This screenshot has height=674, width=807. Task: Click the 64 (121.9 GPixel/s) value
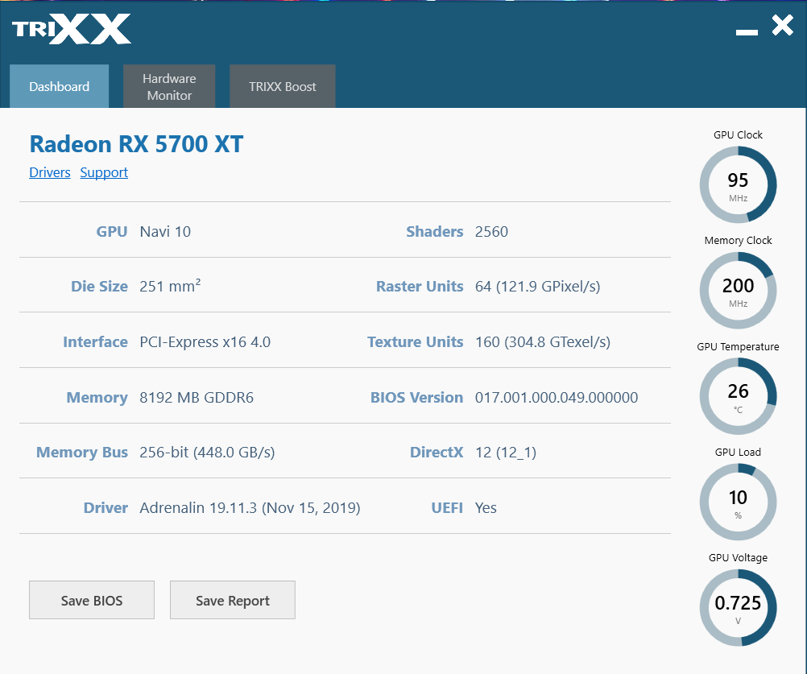pyautogui.click(x=537, y=287)
